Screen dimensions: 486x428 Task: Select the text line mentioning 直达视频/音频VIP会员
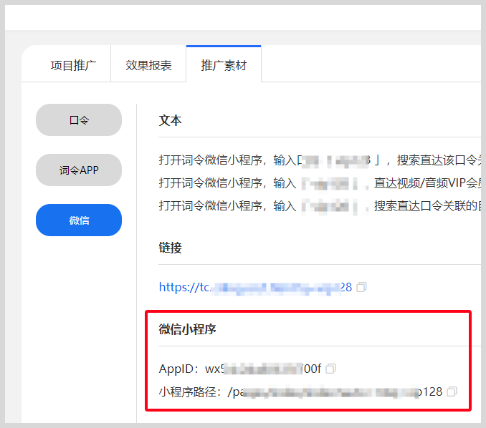click(320, 183)
